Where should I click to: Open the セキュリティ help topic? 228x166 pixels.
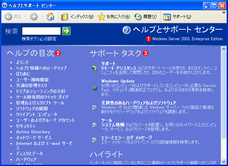[26, 126]
